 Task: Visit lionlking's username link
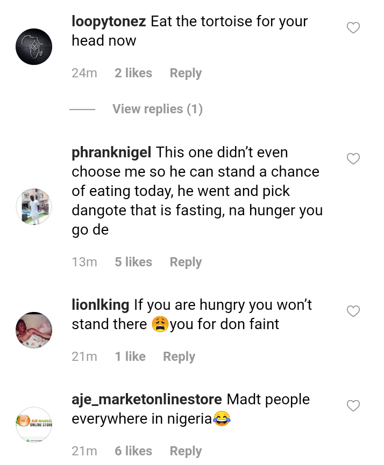[100, 305]
